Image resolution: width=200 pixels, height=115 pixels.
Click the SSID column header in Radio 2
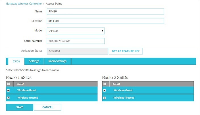116,84
